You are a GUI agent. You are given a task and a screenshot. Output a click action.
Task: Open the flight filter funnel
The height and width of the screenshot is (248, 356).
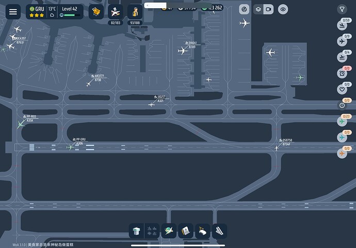[x=342, y=9]
